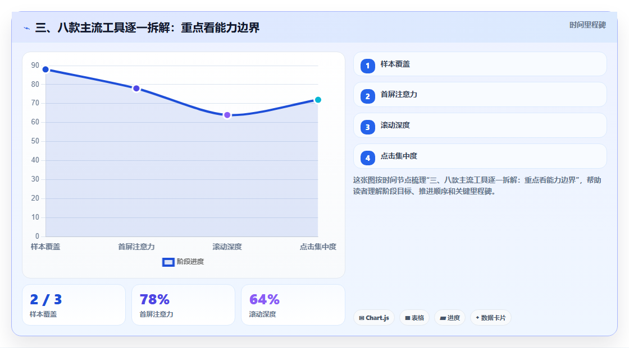Open the 样本覆盖 milestone row
The height and width of the screenshot is (348, 629).
[x=480, y=64]
